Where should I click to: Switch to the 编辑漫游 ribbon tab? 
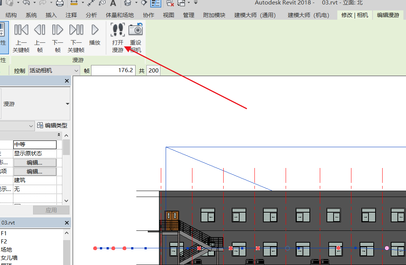coord(388,15)
